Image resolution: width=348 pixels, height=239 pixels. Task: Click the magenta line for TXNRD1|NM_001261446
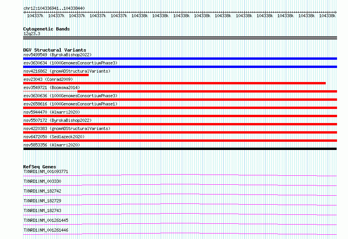click(x=180, y=234)
